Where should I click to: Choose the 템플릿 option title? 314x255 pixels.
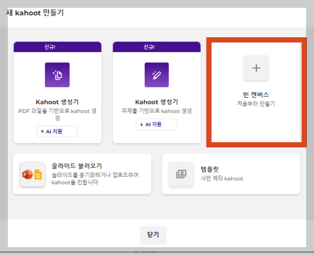pos(210,169)
